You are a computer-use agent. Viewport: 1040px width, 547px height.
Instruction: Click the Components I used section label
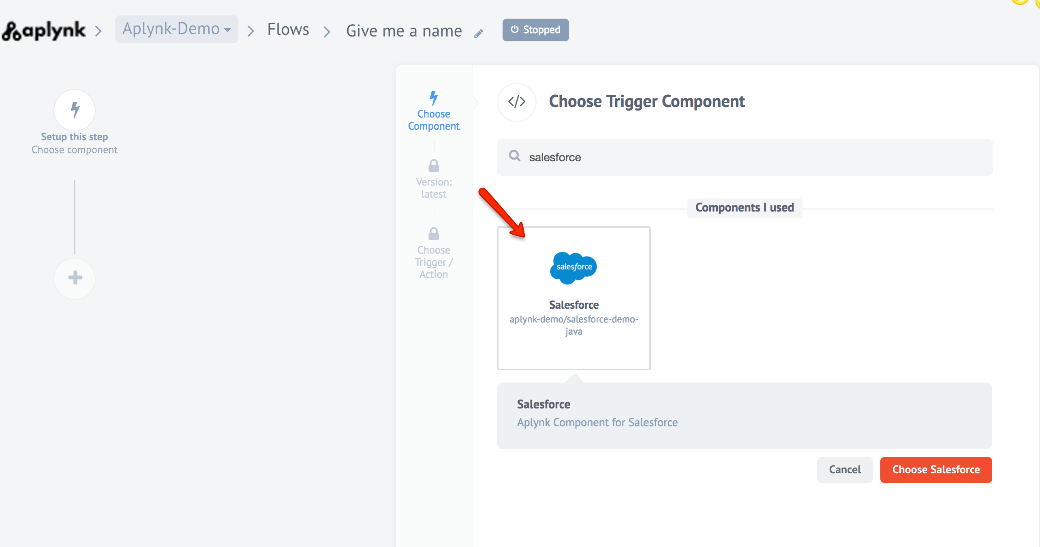[x=745, y=207]
